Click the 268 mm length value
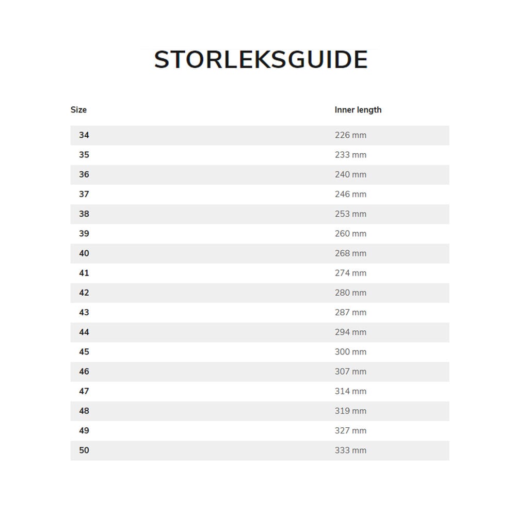 coord(350,253)
